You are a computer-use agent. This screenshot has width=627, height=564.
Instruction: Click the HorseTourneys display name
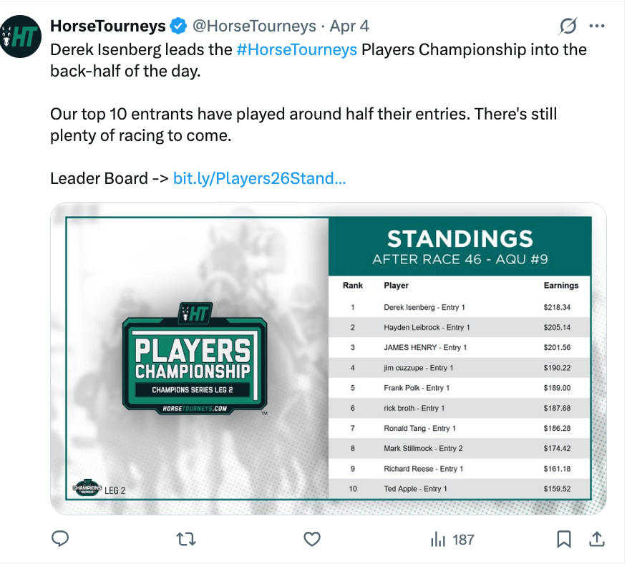[108, 26]
